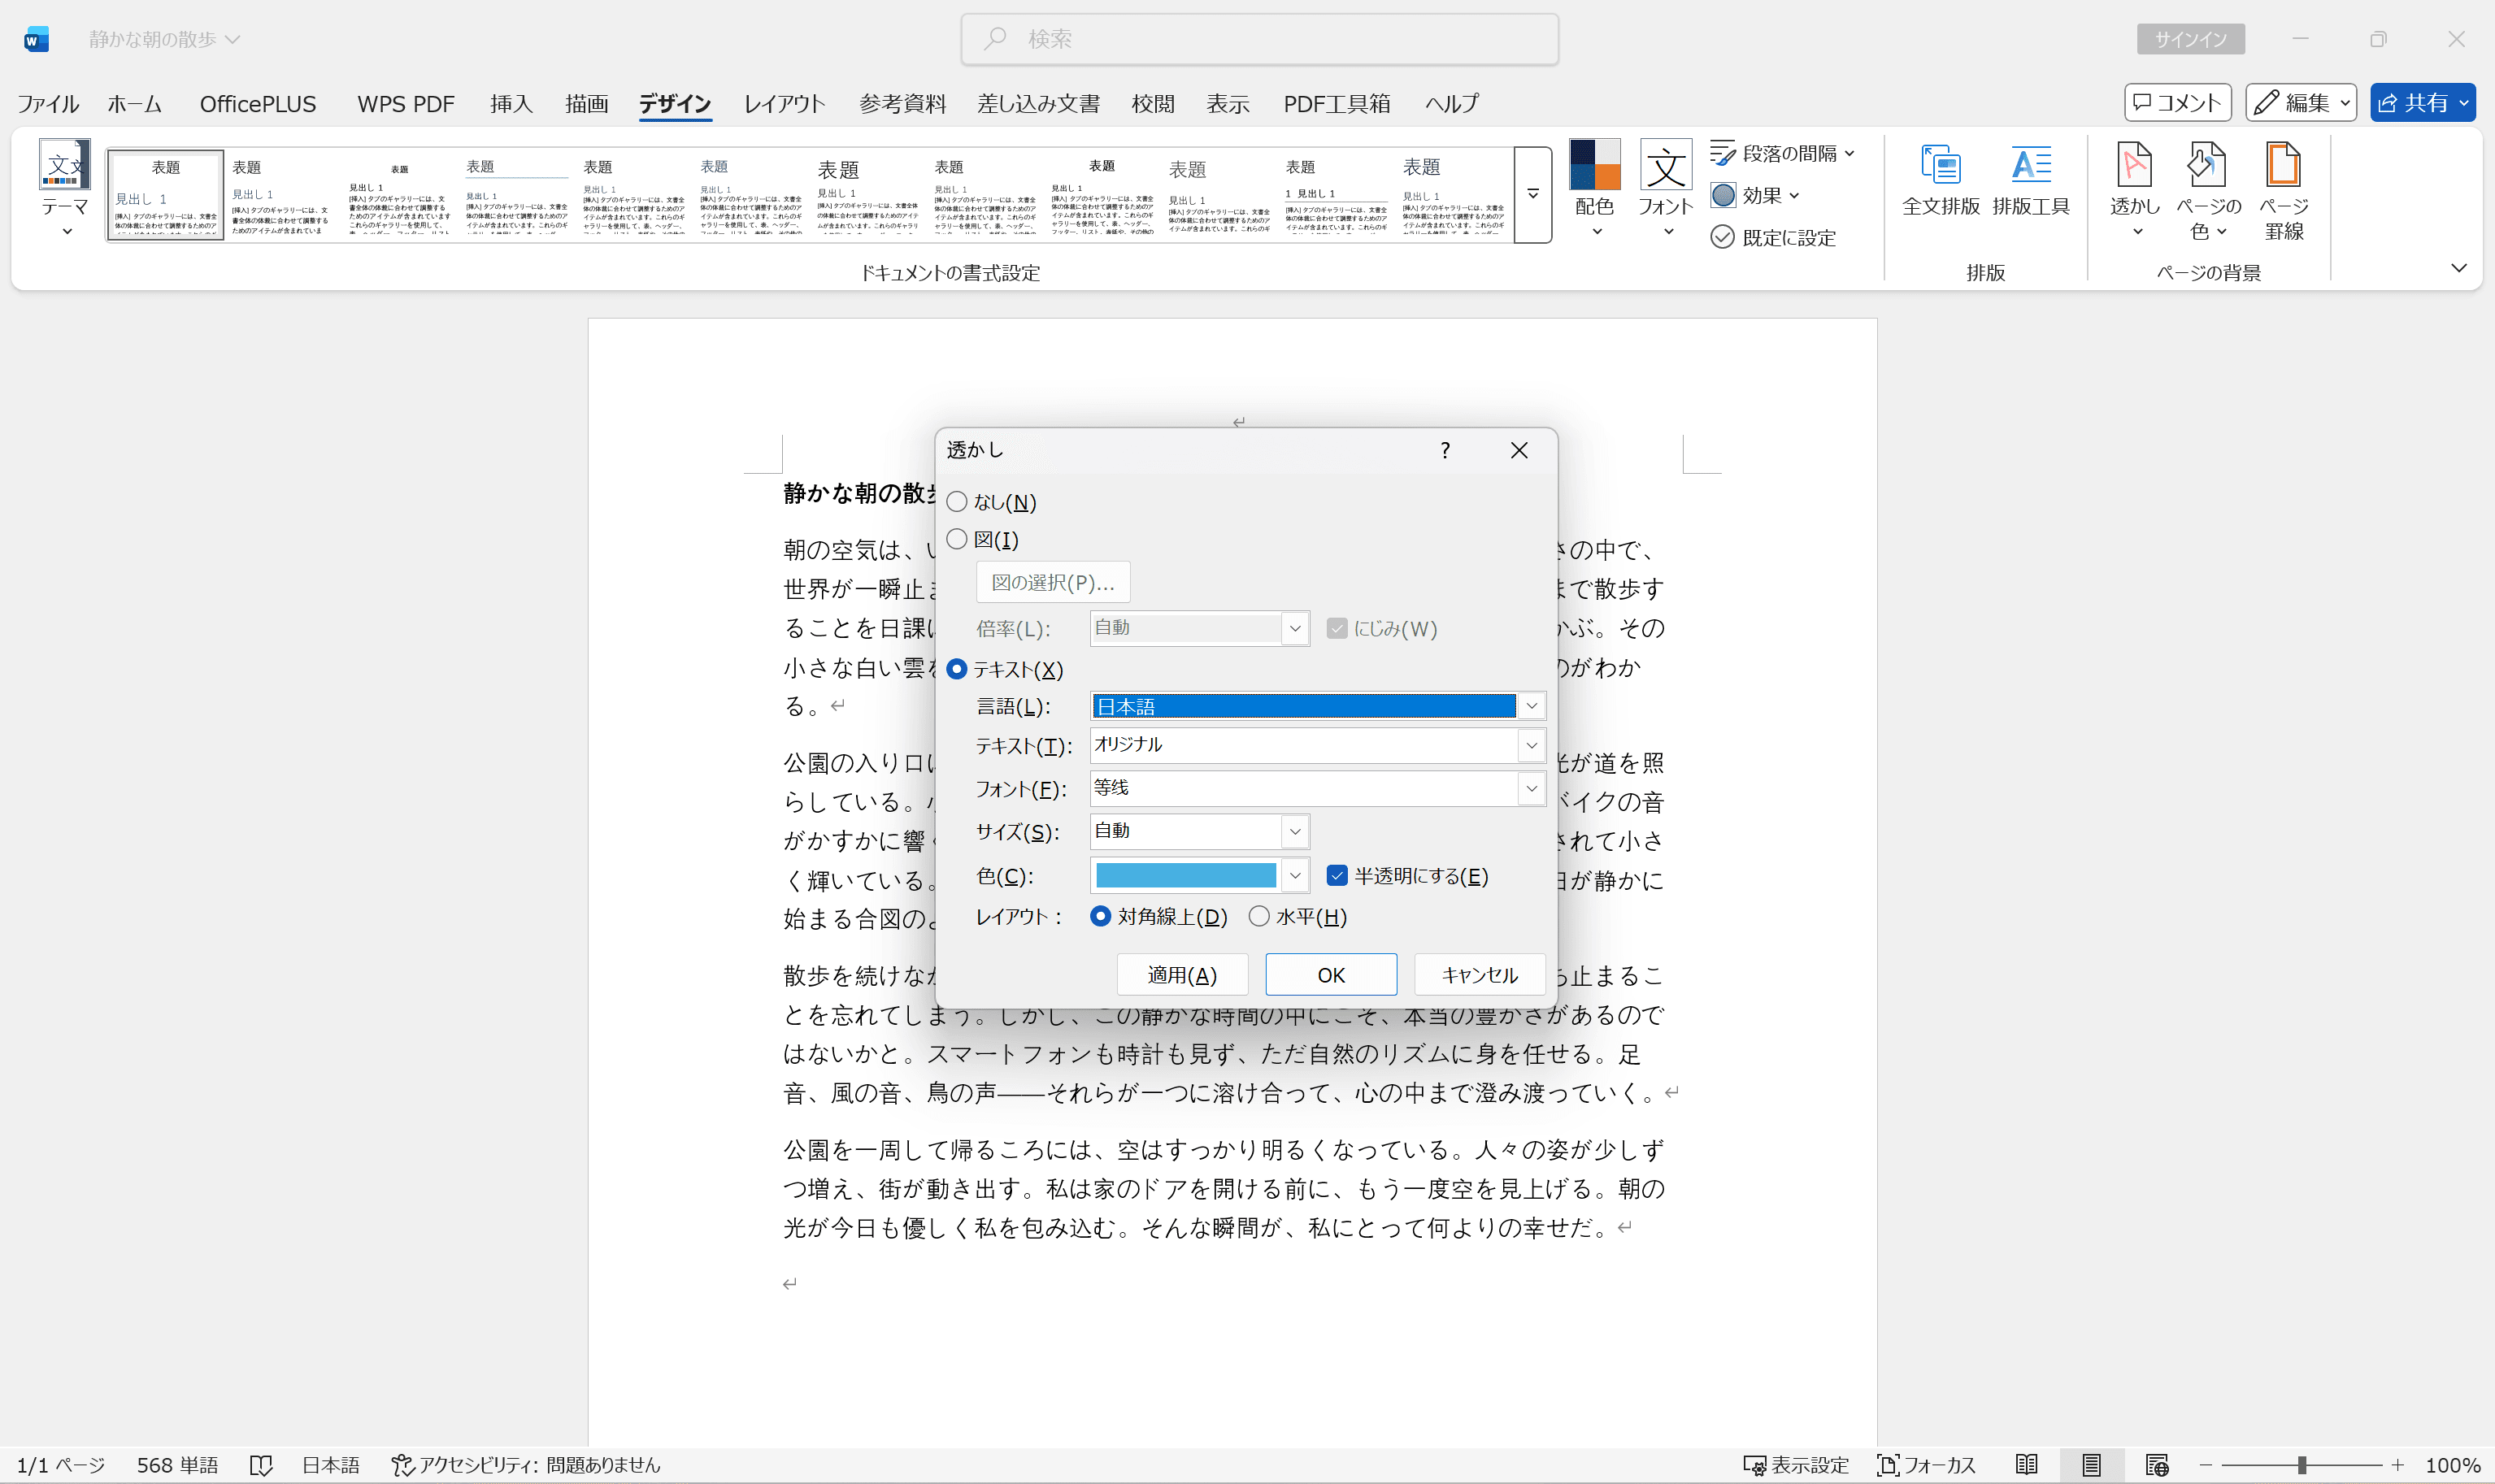
Task: Click the 適用(A) button
Action: pos(1181,974)
